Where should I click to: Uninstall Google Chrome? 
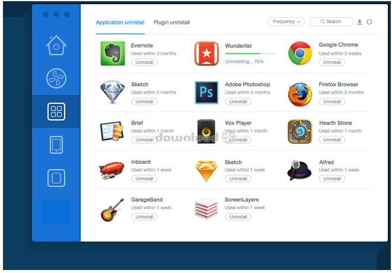tap(332, 62)
